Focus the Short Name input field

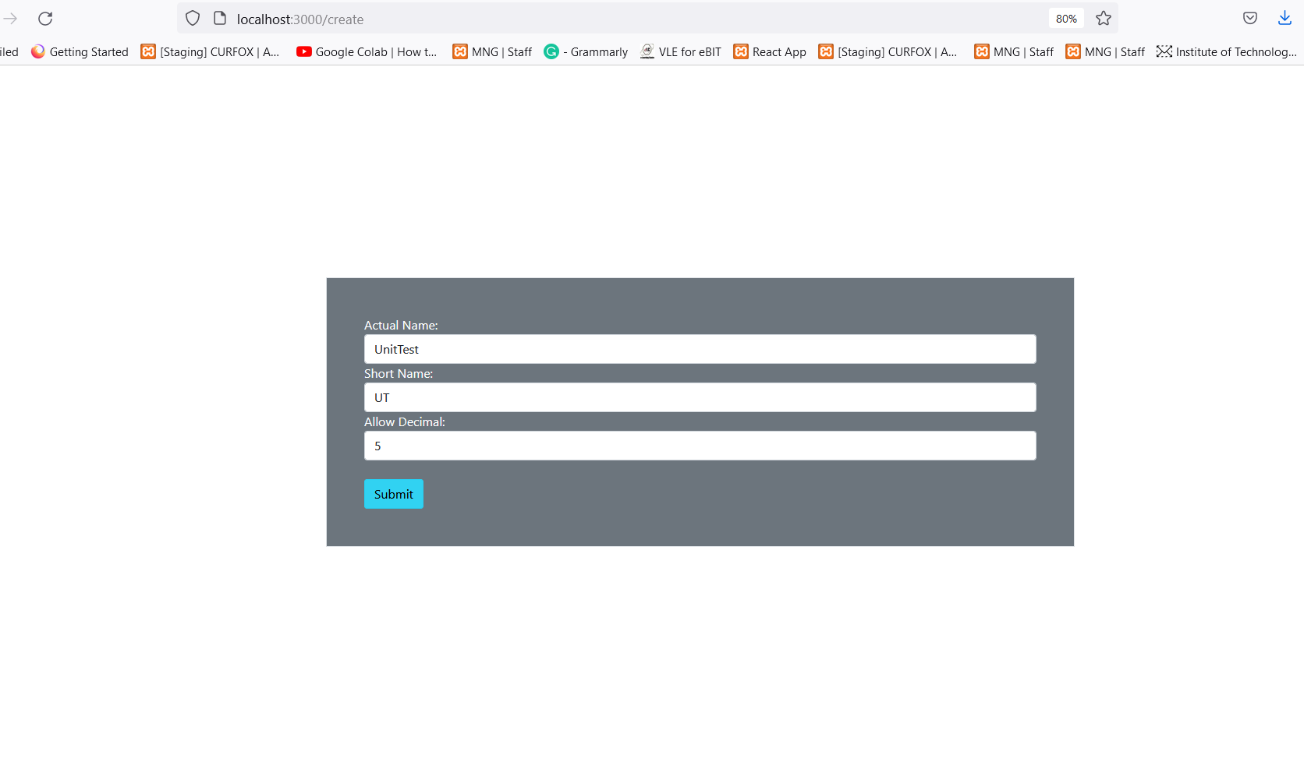coord(700,397)
